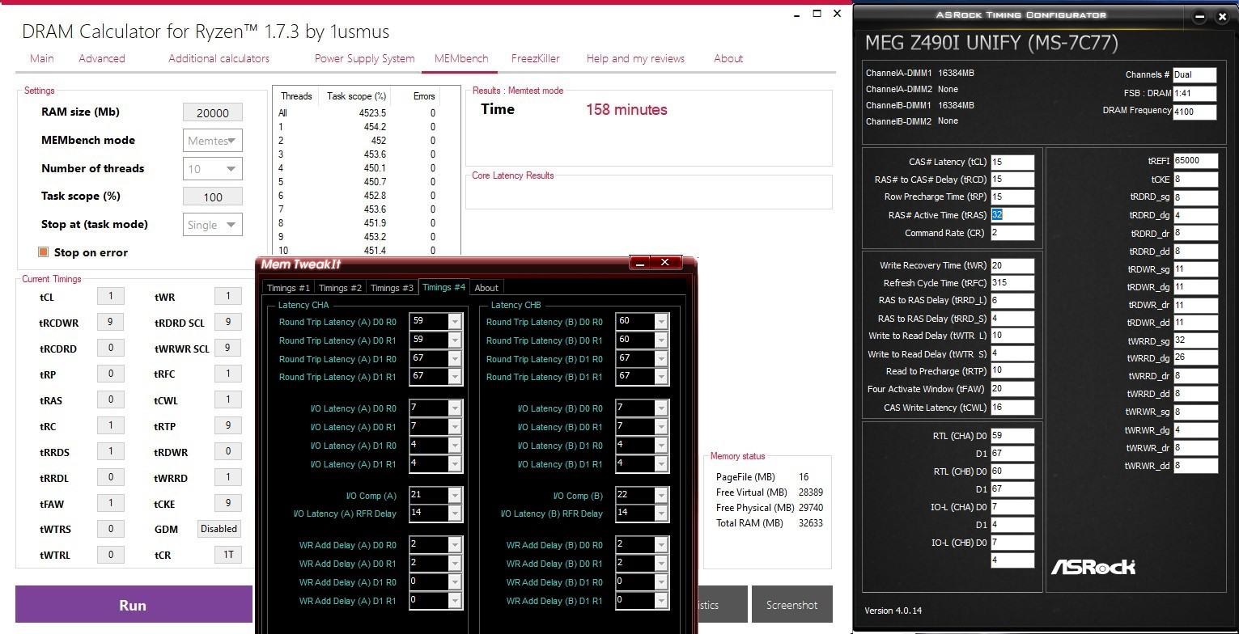
Task: Click the CAS Write Latency (tCWL) field
Action: click(1012, 408)
